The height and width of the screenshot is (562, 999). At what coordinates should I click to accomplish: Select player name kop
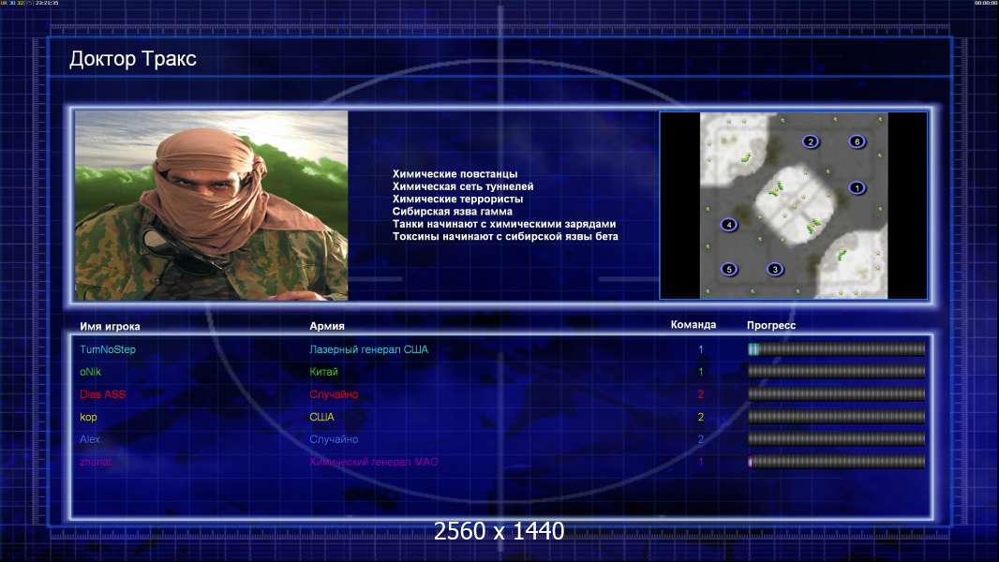tap(88, 417)
